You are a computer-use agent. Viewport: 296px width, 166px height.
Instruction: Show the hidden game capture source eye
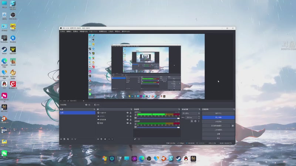(127, 116)
